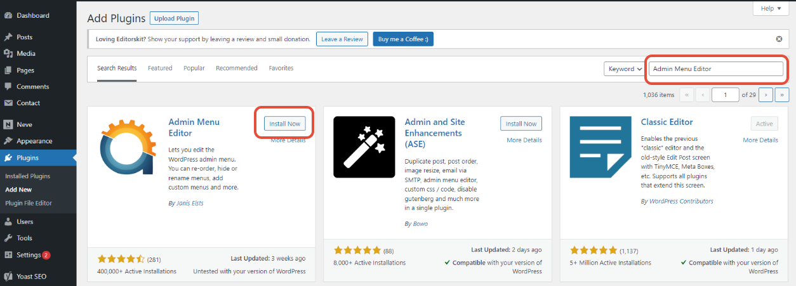
Task: Switch to the Search Results tab
Action: (x=117, y=68)
